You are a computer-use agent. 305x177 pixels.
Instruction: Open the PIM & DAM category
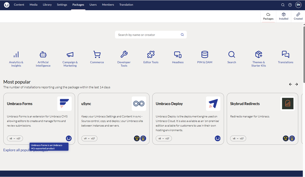pos(205,57)
